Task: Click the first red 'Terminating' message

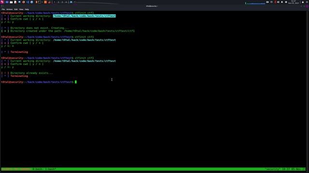Action: (x=19, y=52)
